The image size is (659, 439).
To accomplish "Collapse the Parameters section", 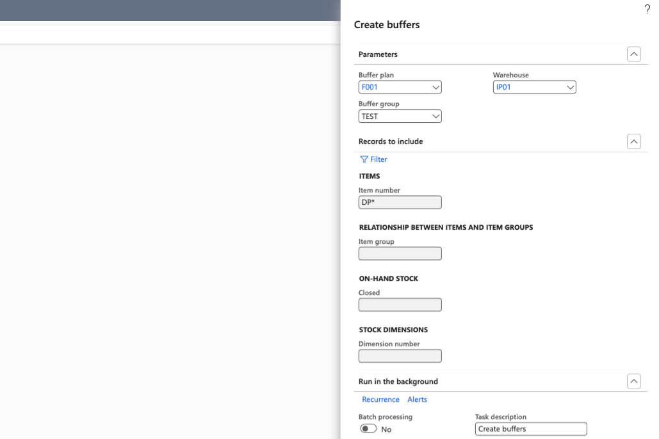I will click(x=633, y=54).
